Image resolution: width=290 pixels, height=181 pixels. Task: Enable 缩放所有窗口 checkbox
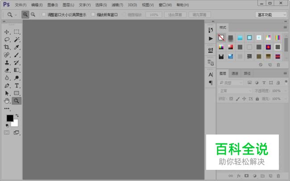[93, 14]
